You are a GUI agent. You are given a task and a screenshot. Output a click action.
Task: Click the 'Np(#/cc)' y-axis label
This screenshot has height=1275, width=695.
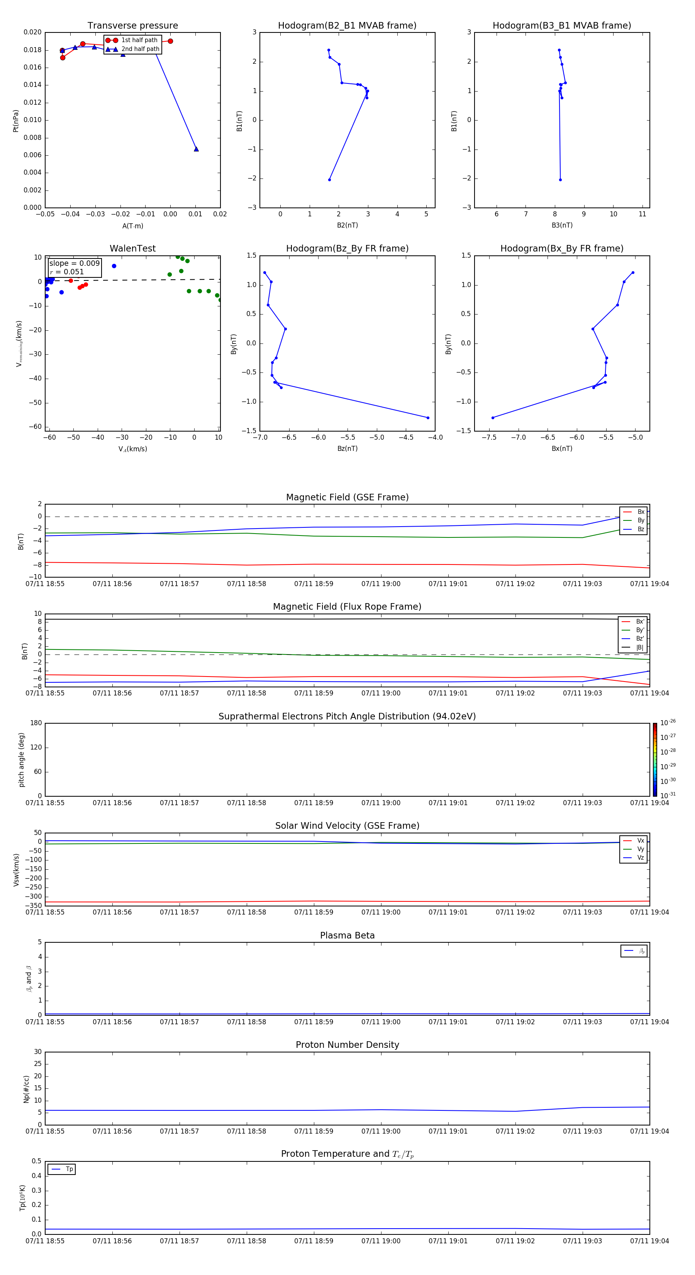pyautogui.click(x=26, y=1089)
